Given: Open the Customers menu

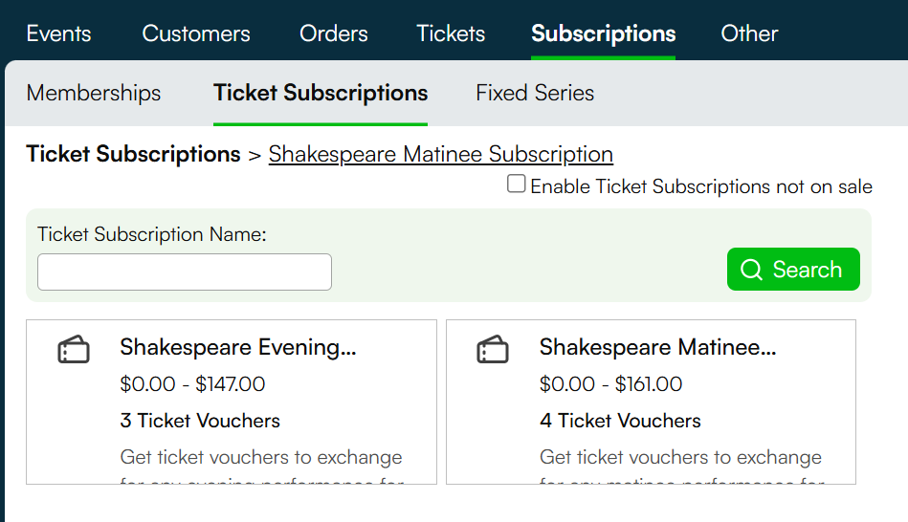Looking at the screenshot, I should click(x=196, y=33).
